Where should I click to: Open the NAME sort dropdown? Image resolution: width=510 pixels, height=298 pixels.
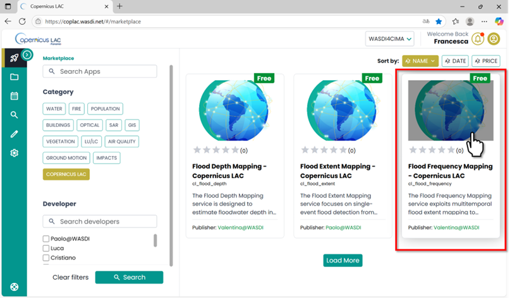[x=420, y=61]
